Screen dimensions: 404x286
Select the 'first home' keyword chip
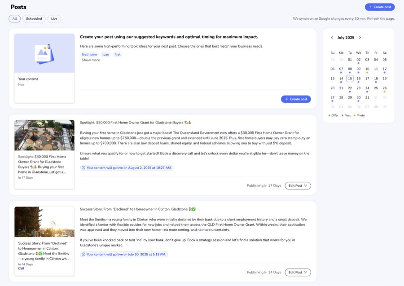pos(89,54)
